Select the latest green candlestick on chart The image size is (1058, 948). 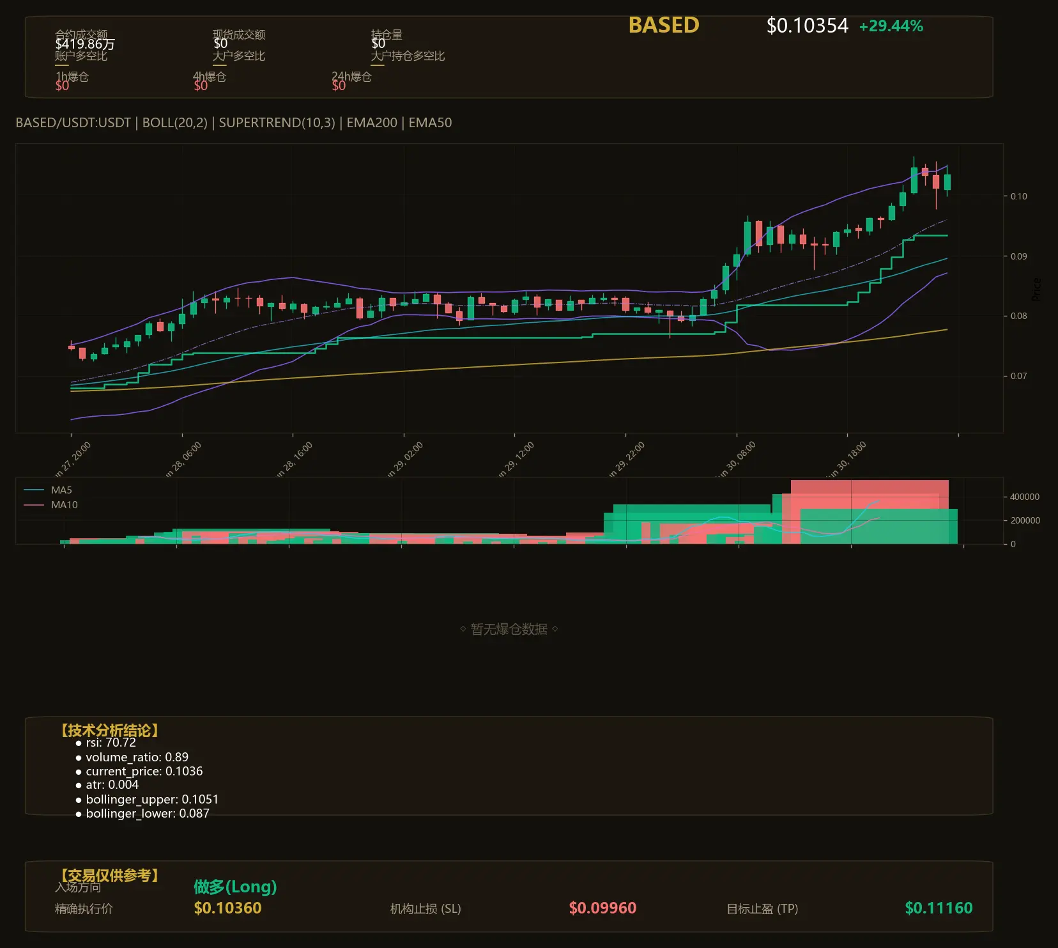947,182
